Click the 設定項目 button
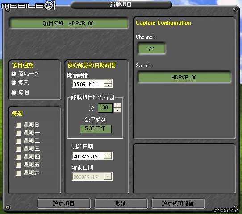Screen dimensions: 242x214 [64, 204]
